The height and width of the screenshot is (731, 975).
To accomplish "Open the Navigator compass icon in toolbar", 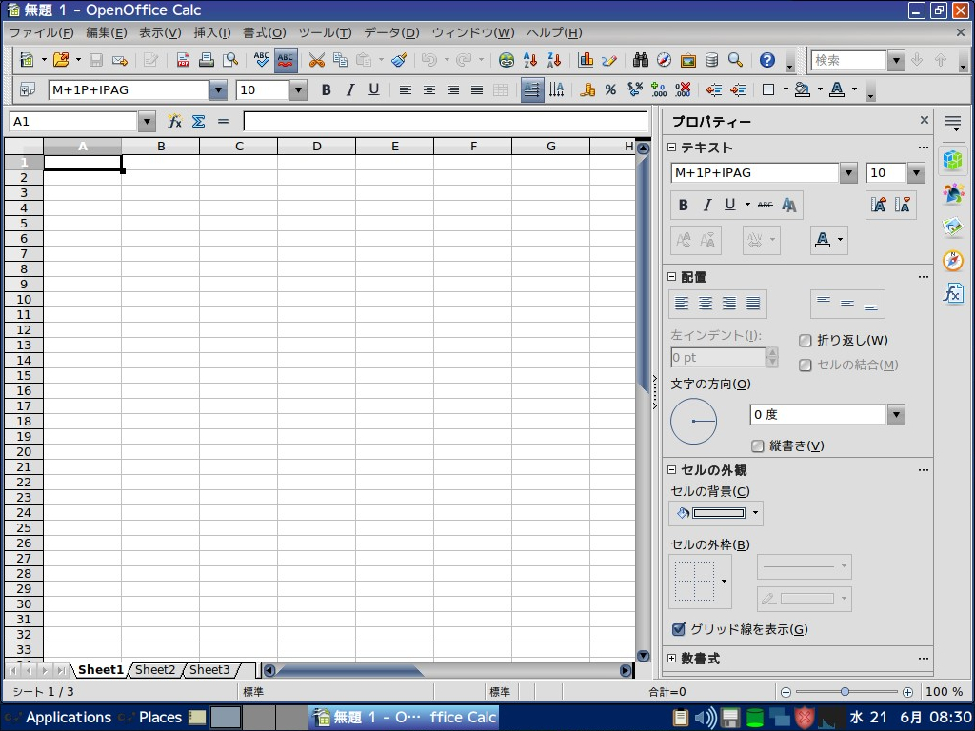I will 664,60.
